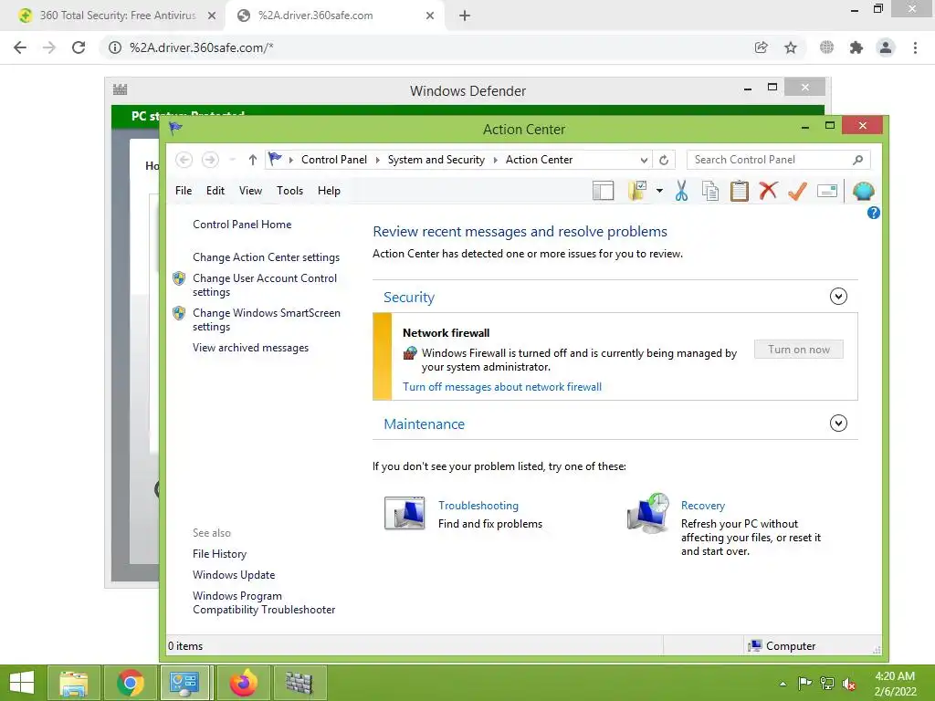
Task: Click the Forward arrow in Action Center
Action: (210, 160)
